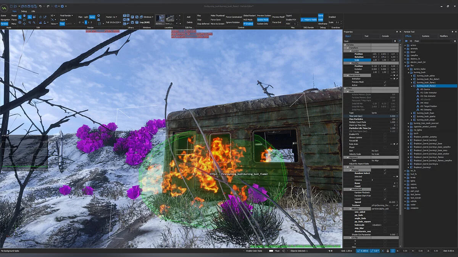The width and height of the screenshot is (458, 257).
Task: Switch to the Debug ribbon tab
Action: 24,11
